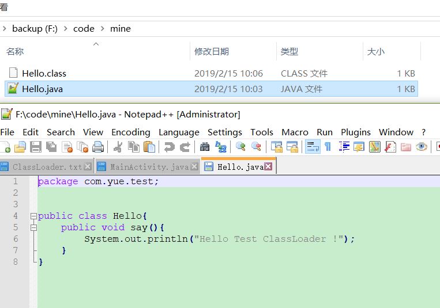Open the Encoding menu
Viewport: 440px width, 308px height.
pos(130,132)
